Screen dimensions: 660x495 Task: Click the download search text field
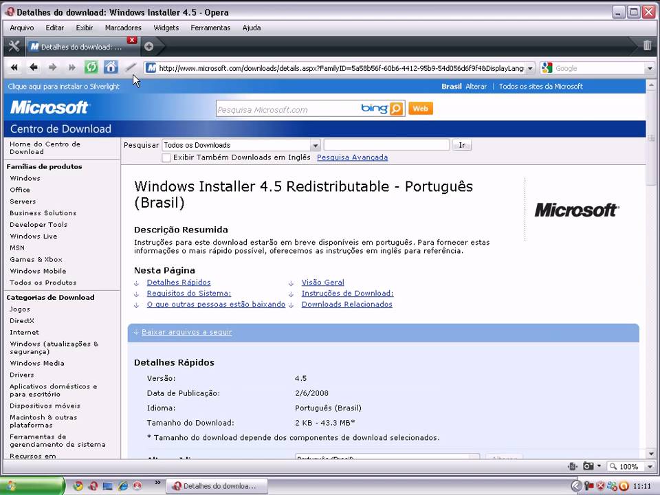386,145
